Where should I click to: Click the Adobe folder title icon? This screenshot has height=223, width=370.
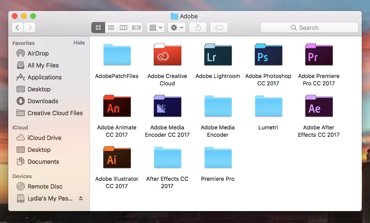click(174, 16)
